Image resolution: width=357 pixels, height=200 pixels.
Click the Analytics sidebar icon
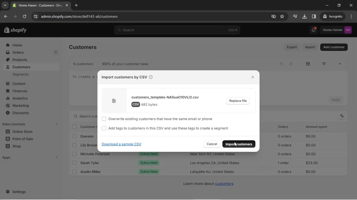(8, 98)
